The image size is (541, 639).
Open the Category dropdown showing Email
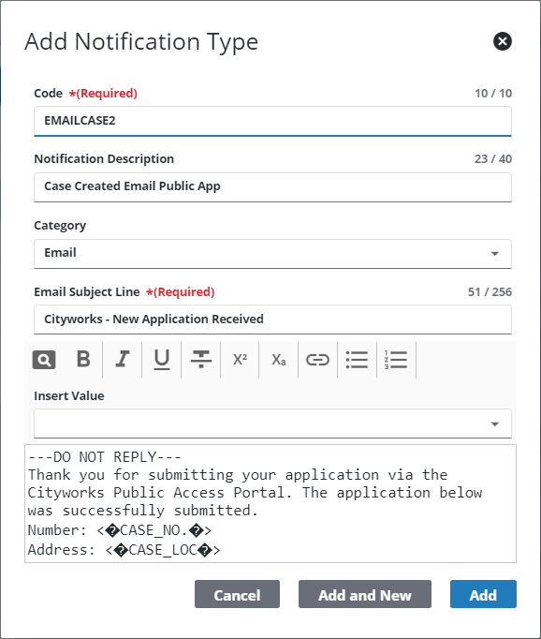(272, 254)
